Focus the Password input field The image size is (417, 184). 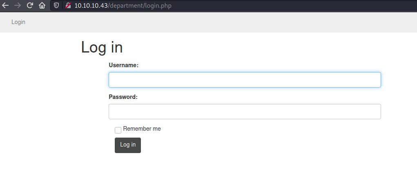pyautogui.click(x=245, y=112)
